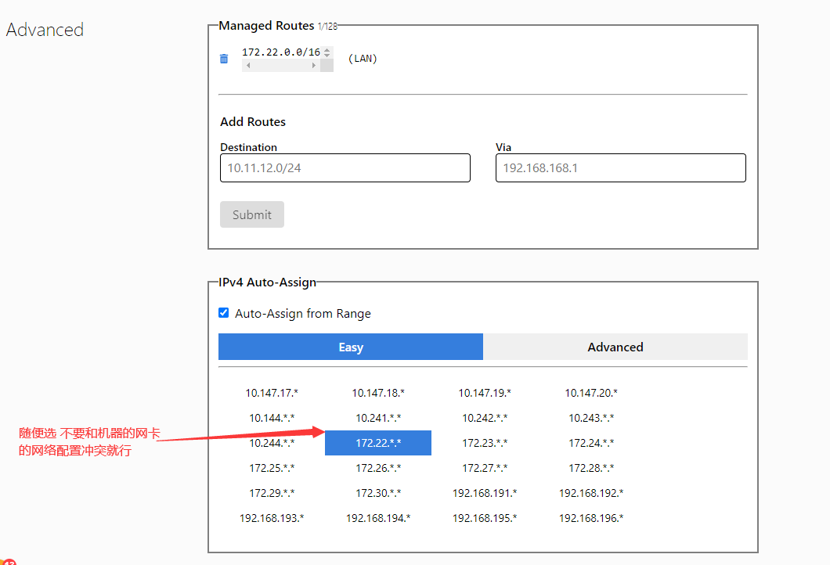Viewport: 830px width, 565px height.
Task: Choose the 192.168.191.* range
Action: tap(485, 492)
